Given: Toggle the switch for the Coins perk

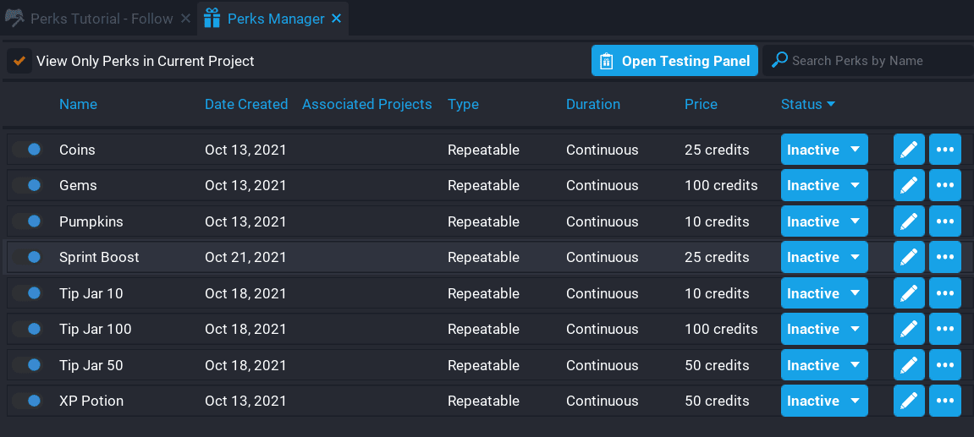Looking at the screenshot, I should [x=27, y=150].
